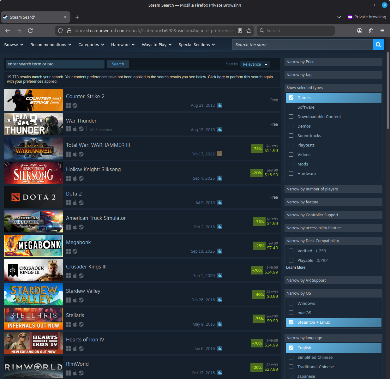
Task: Click the blue Search button
Action: [x=118, y=64]
